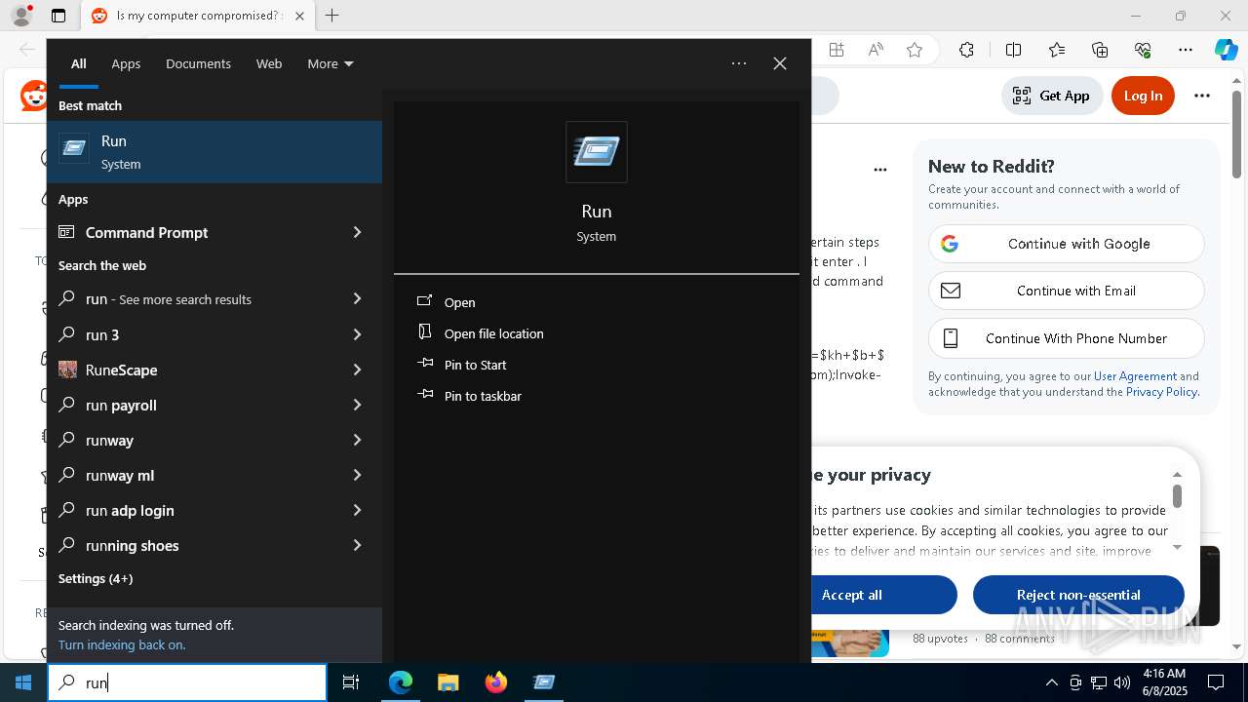Screen dimensions: 1248x702
Task: Open Settings (4+) results group
Action: coord(96,578)
